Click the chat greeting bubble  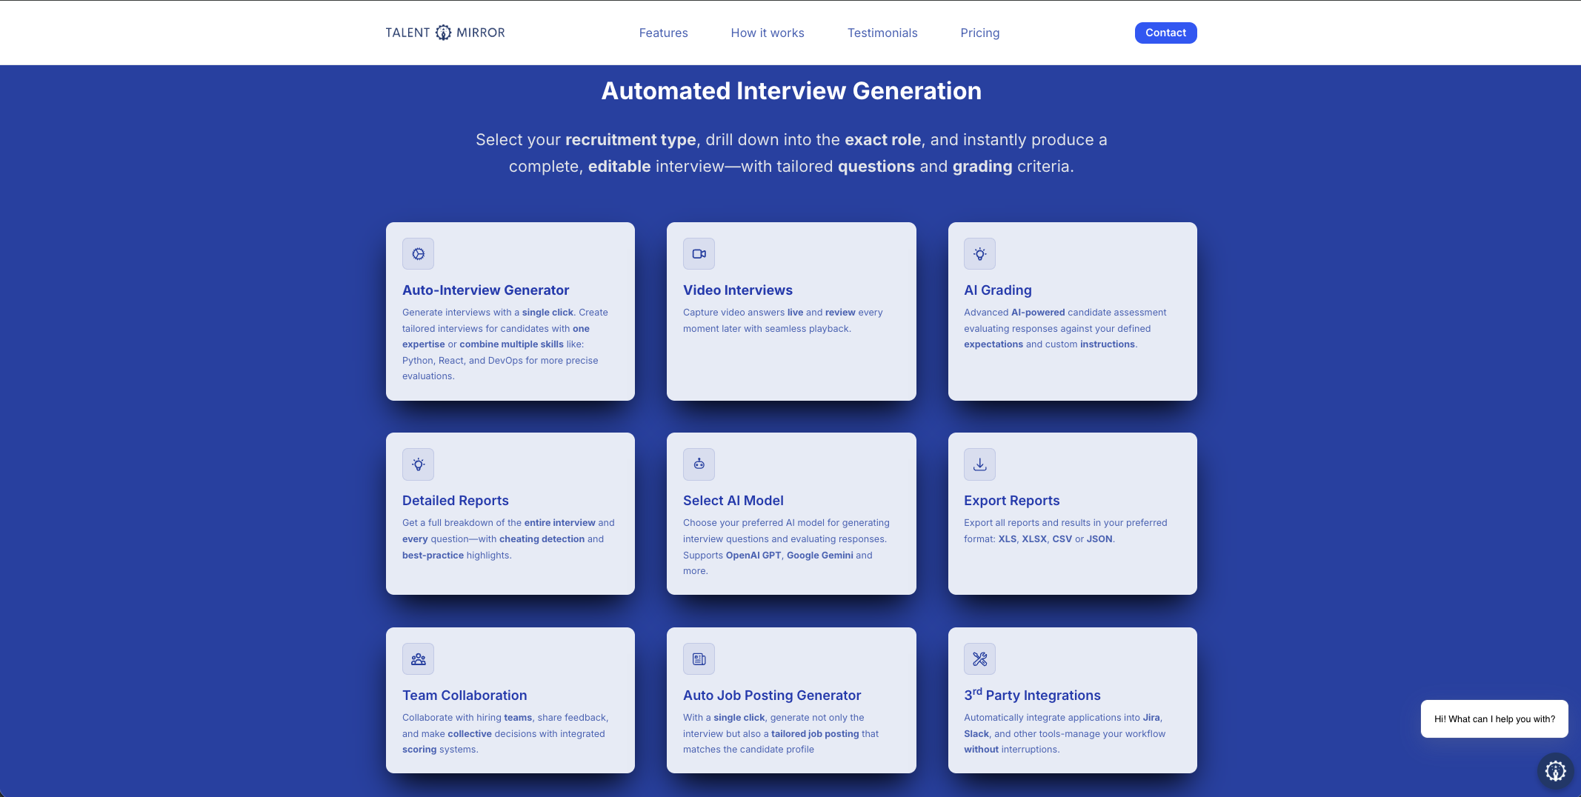[1494, 718]
